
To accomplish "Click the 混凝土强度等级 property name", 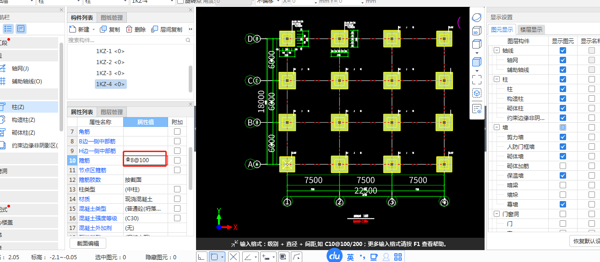I will click(98, 218).
